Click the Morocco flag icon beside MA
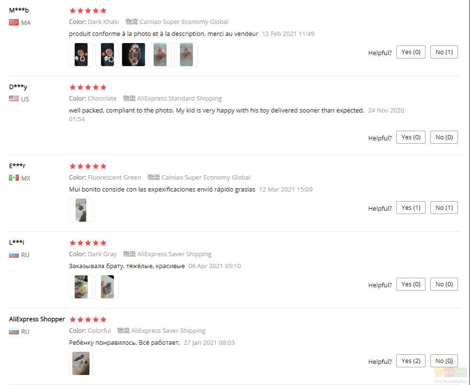The image size is (470, 385). 14,23
